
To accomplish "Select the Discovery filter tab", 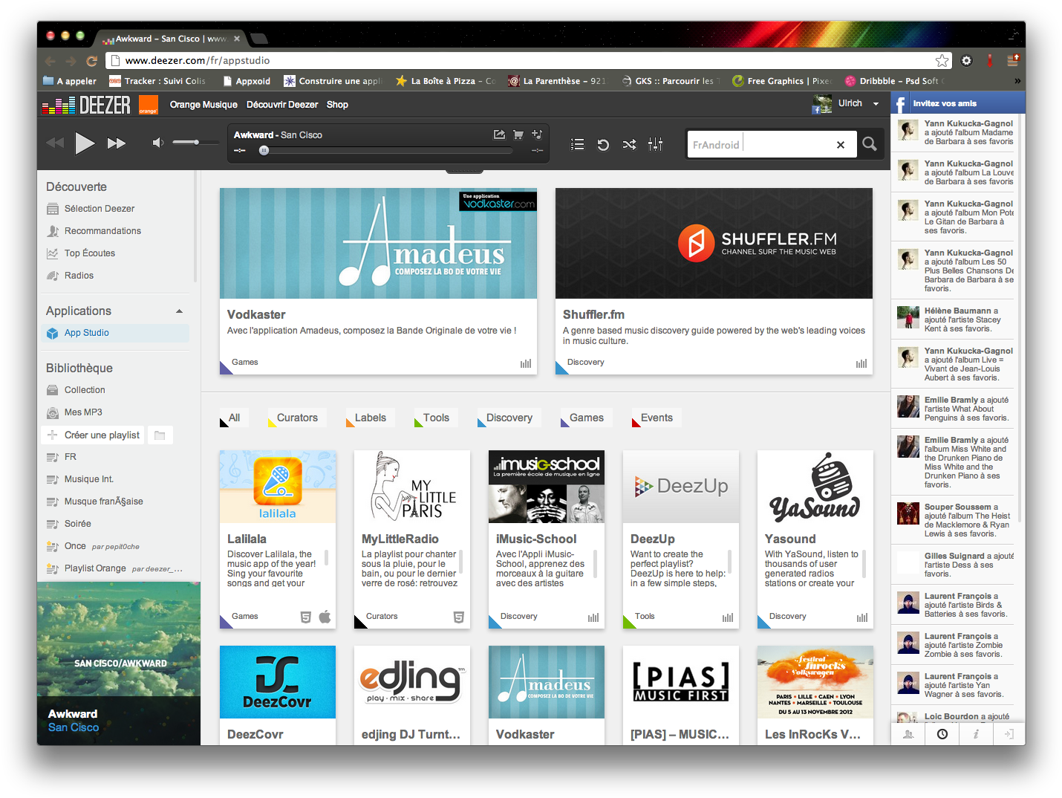I will tap(509, 418).
